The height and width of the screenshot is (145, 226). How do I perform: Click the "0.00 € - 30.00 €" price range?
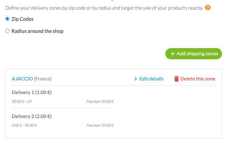(x=24, y=125)
